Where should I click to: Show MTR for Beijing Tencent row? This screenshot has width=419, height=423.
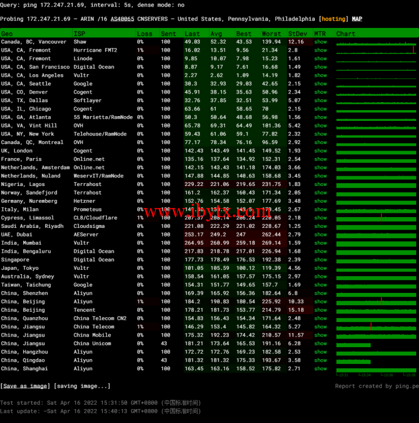321,310
